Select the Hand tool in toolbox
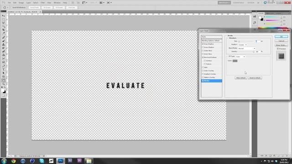Image resolution: width=292 pixels, height=164 pixels. coord(4,81)
